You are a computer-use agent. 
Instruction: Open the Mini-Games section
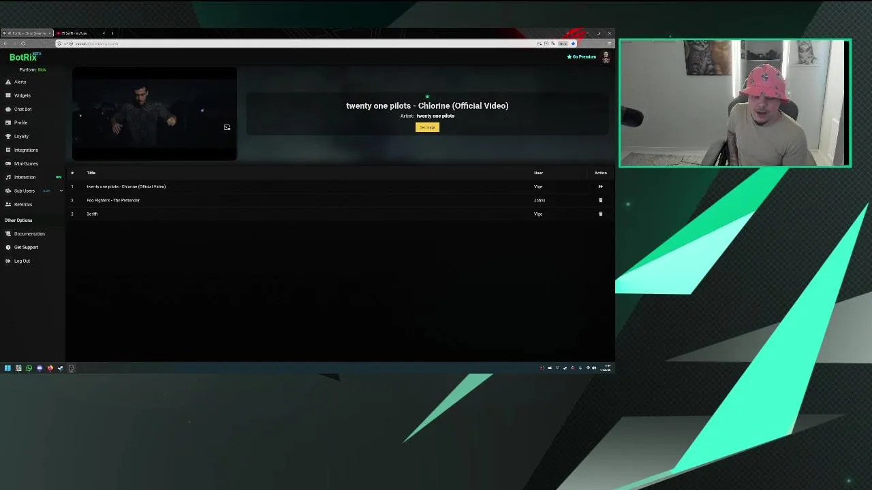(x=26, y=163)
